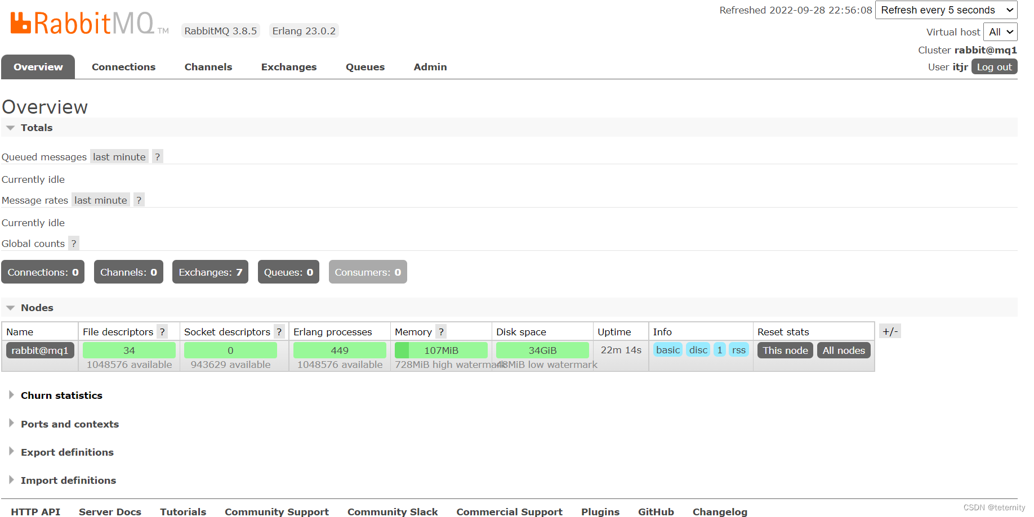Click Channels: 0 count button
The image size is (1034, 517).
pyautogui.click(x=128, y=272)
